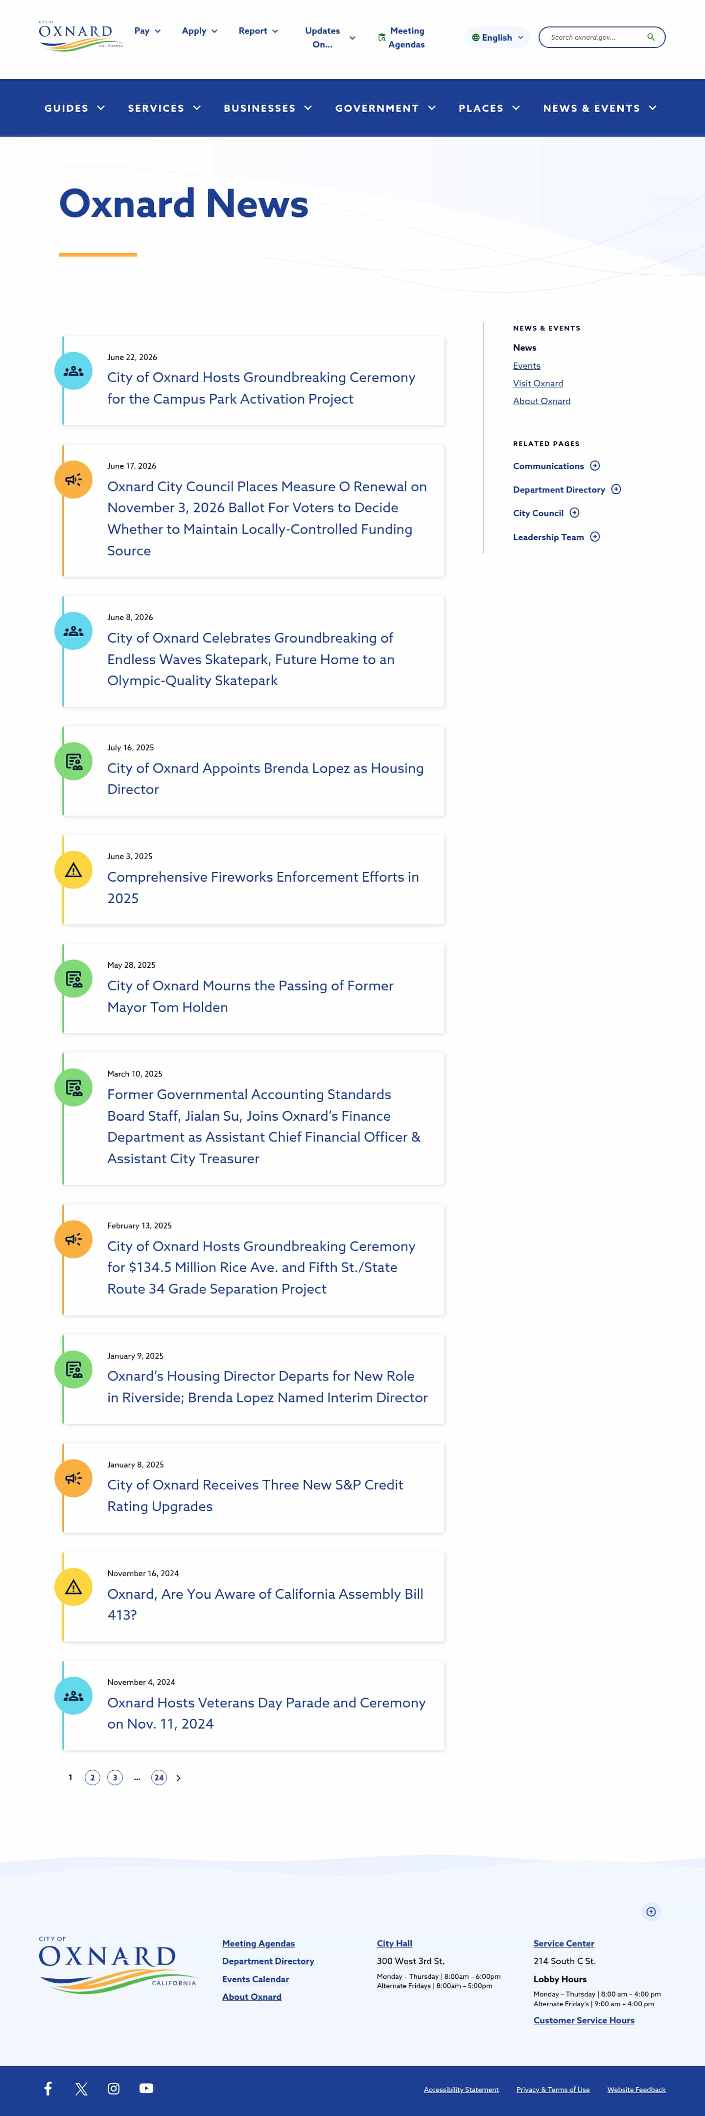Click plus circle icon next to Department Directory
Viewport: 705px width, 2116px height.
pos(615,490)
